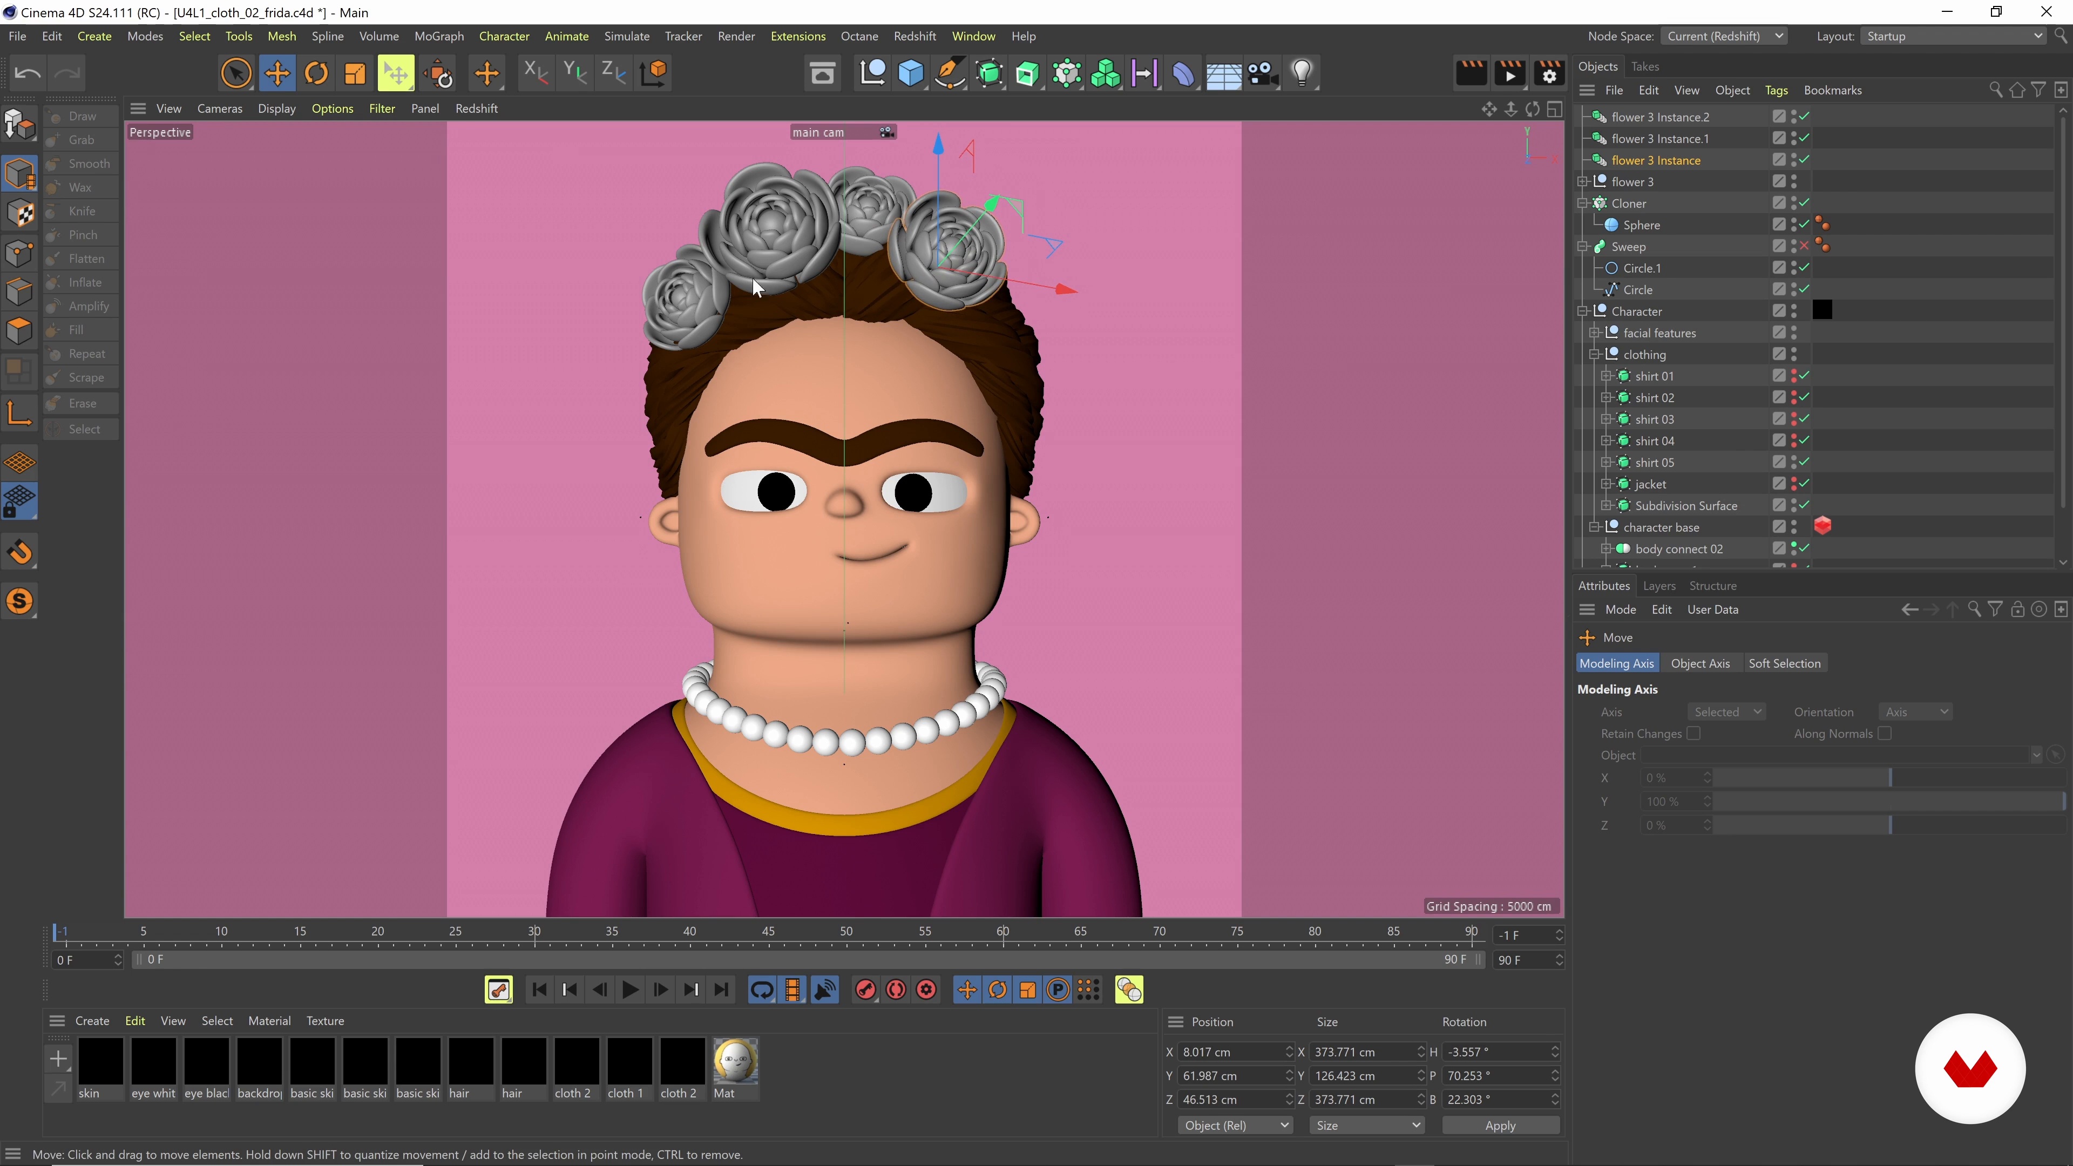This screenshot has width=2073, height=1166.
Task: Render the active view clapboard icon
Action: click(x=1471, y=74)
